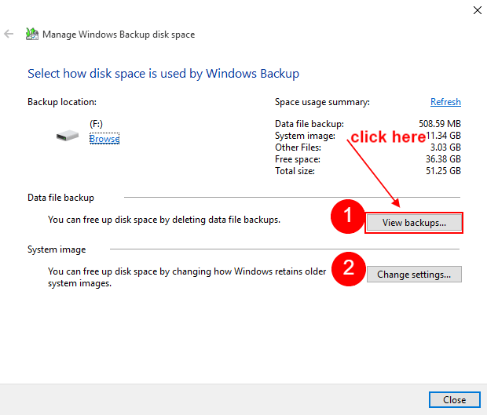This screenshot has width=487, height=415.
Task: Click the F: drive icon
Action: click(68, 136)
